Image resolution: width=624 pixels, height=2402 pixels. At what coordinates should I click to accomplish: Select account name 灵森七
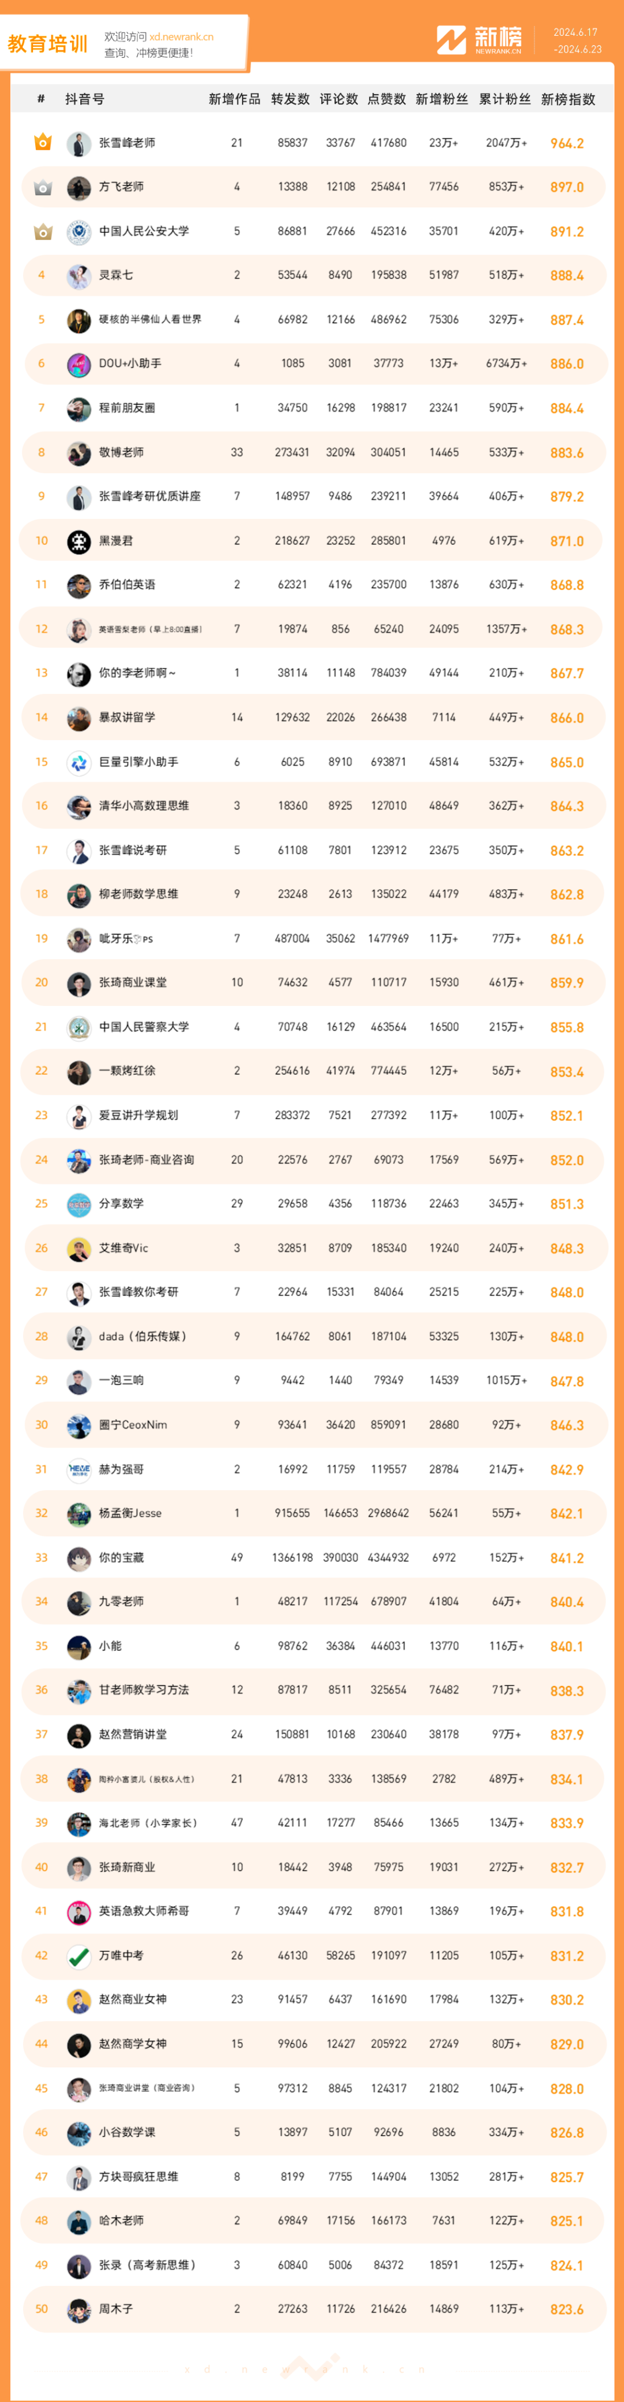coord(116,276)
